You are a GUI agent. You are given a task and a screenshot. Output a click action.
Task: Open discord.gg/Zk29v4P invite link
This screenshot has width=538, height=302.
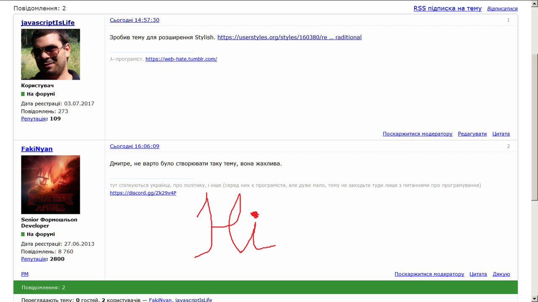pyautogui.click(x=143, y=193)
